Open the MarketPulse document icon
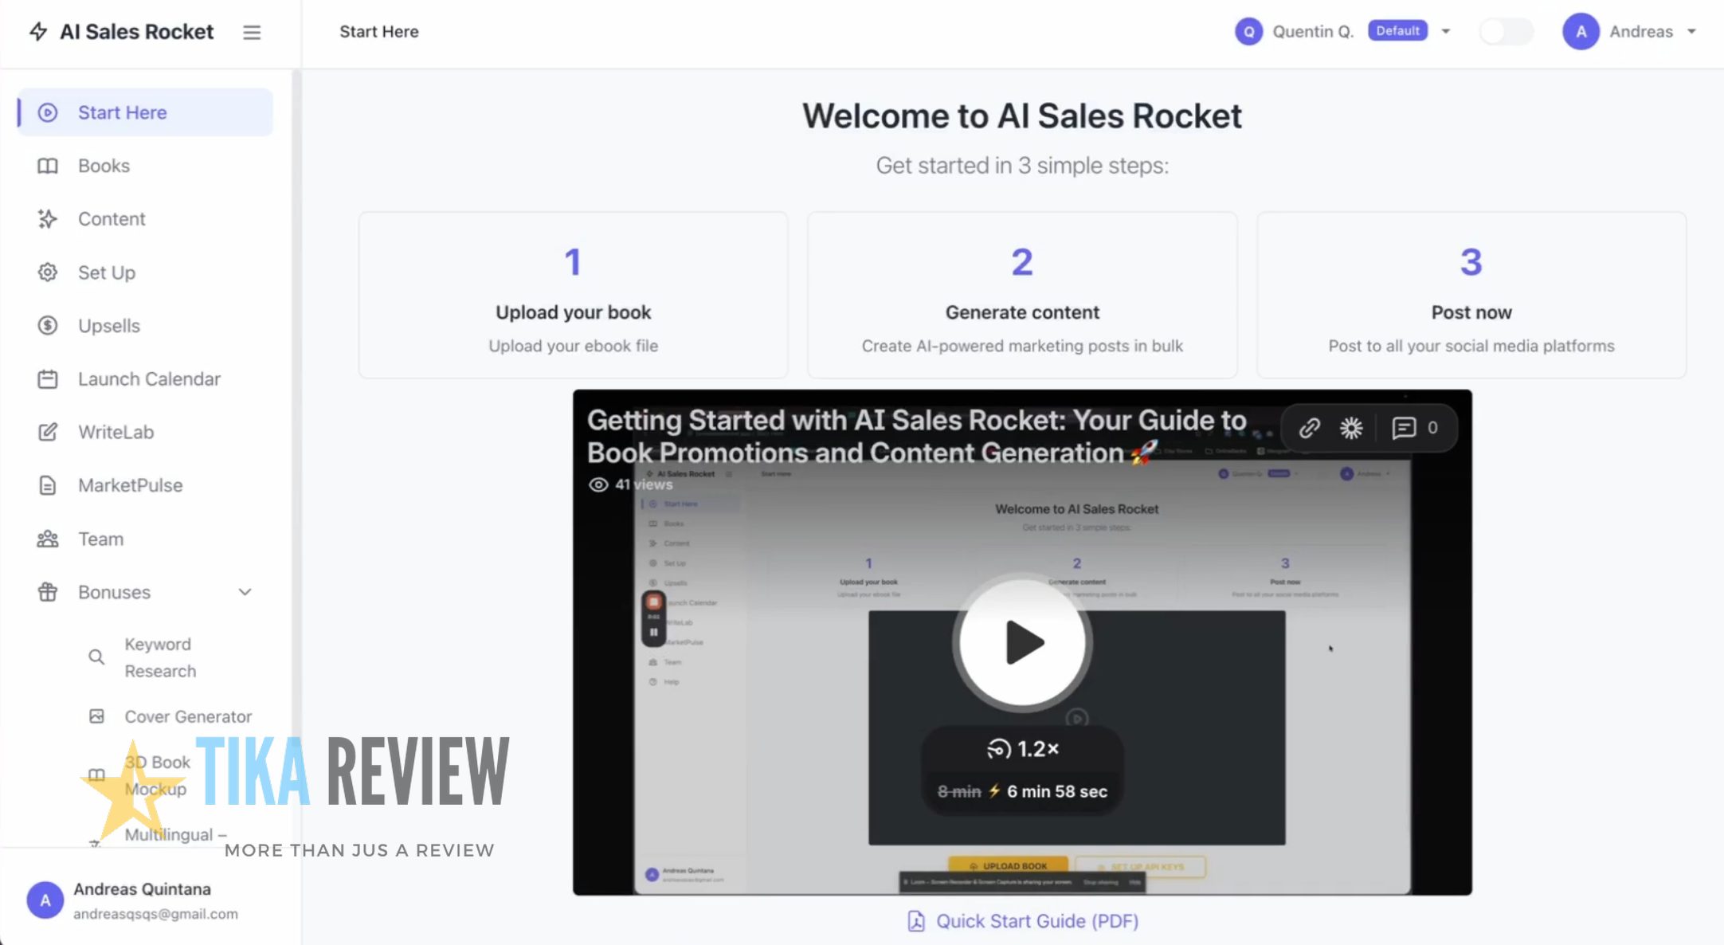The image size is (1724, 945). click(x=47, y=485)
